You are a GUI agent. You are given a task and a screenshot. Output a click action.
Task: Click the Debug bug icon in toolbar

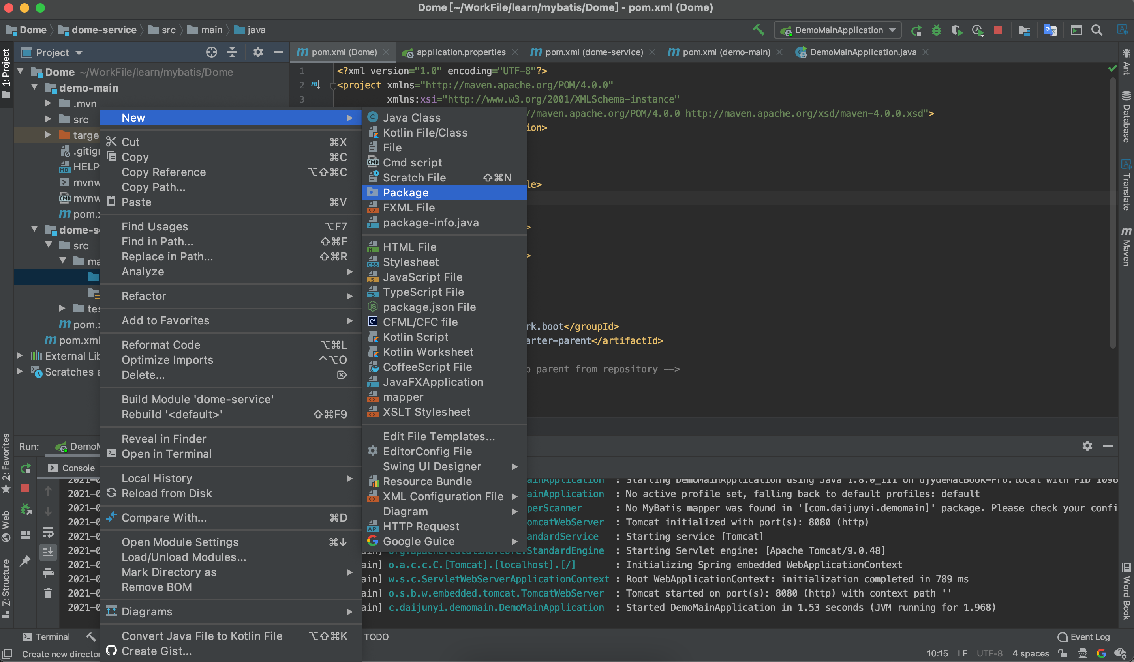pyautogui.click(x=937, y=30)
